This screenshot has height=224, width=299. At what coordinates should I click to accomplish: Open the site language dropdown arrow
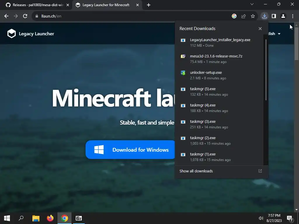point(279,34)
